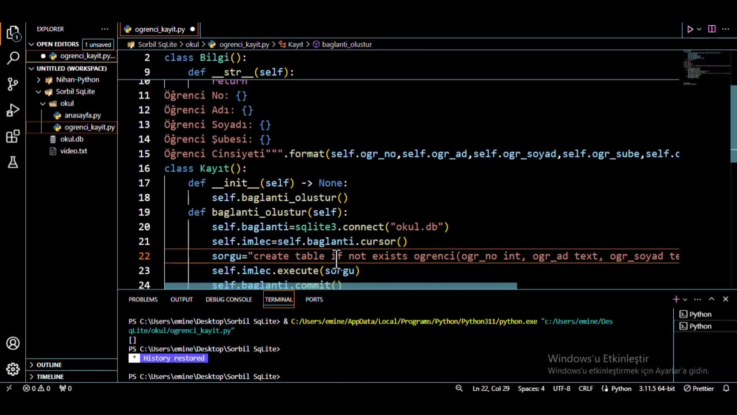Screen dimensions: 737x415
Task: Close the terminal panel
Action: tap(725, 299)
